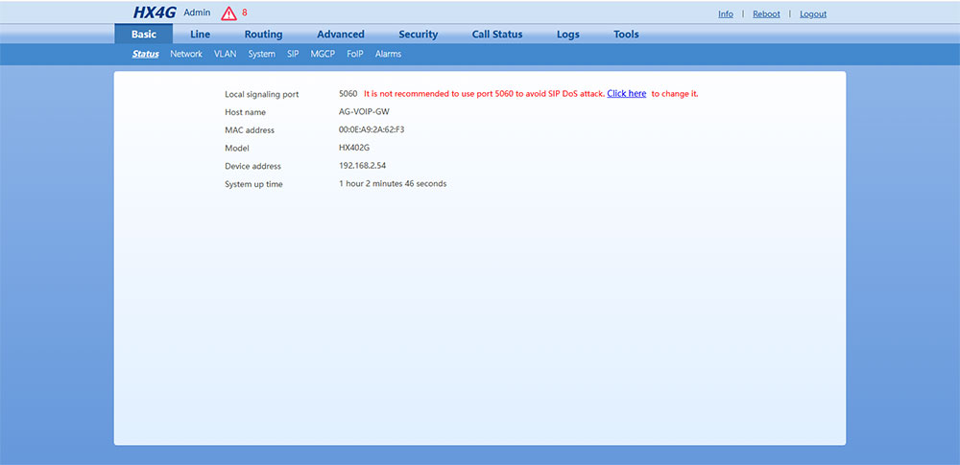Select the Status submenu item

(x=145, y=55)
